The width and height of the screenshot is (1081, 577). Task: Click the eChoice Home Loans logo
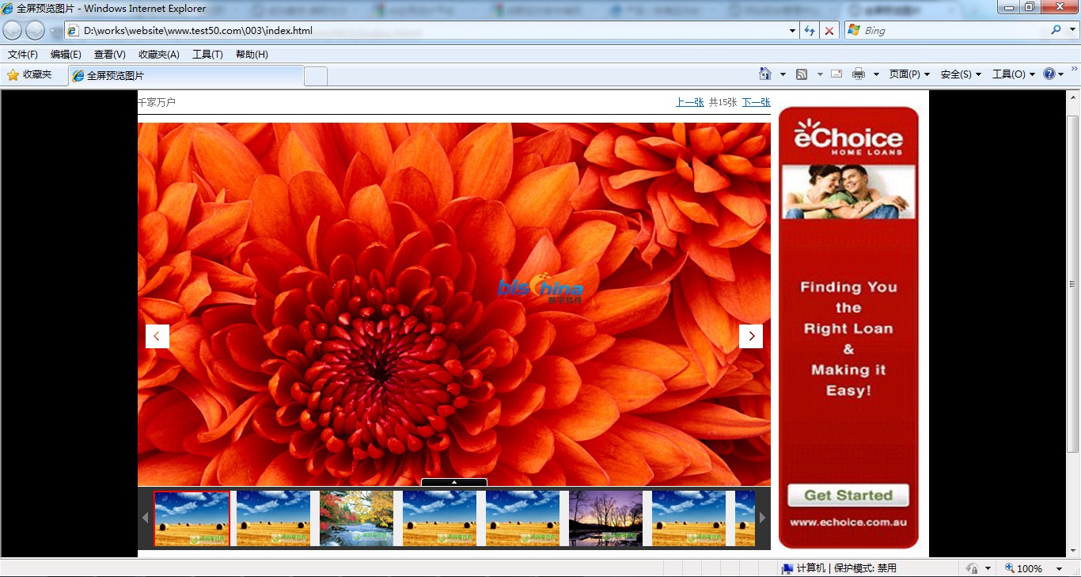click(848, 138)
